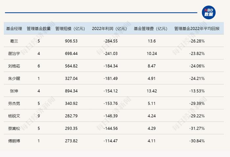This screenshot has width=230, height=157.
Task: Select management fee 4.11
Action: click(x=152, y=141)
